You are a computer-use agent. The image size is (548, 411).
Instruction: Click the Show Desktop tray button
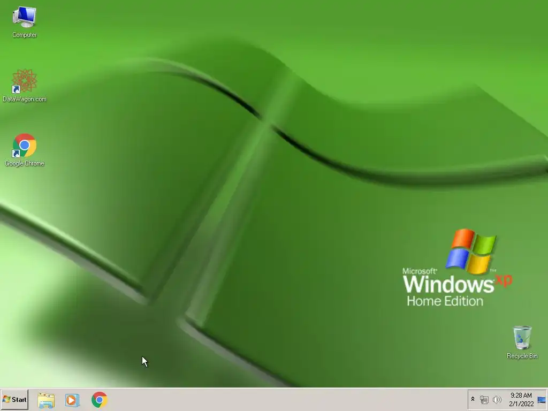pos(542,400)
